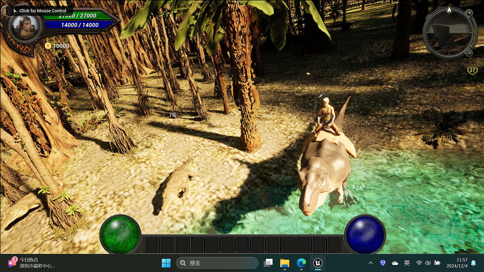
Task: Click the gold coin icon beside 10000
Action: coord(48,46)
